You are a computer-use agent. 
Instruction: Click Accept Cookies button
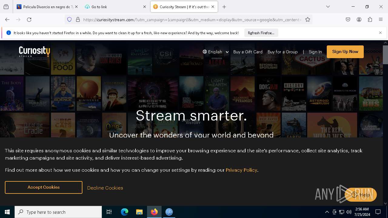44,187
